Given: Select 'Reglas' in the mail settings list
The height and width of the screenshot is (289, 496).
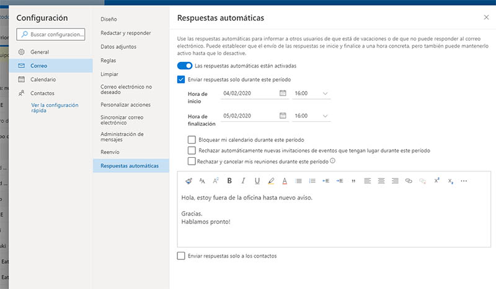Looking at the screenshot, I should pyautogui.click(x=109, y=60).
